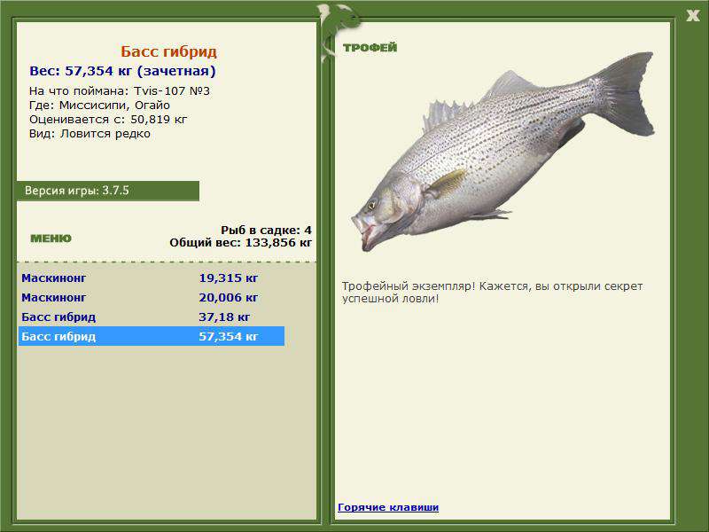Click the orange Басс гибрид heading
Screen dimensions: 709x532
coord(168,51)
